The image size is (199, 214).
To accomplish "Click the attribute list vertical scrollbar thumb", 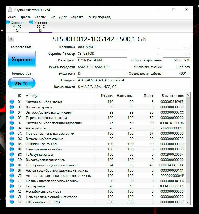I will pyautogui.click(x=188, y=140).
